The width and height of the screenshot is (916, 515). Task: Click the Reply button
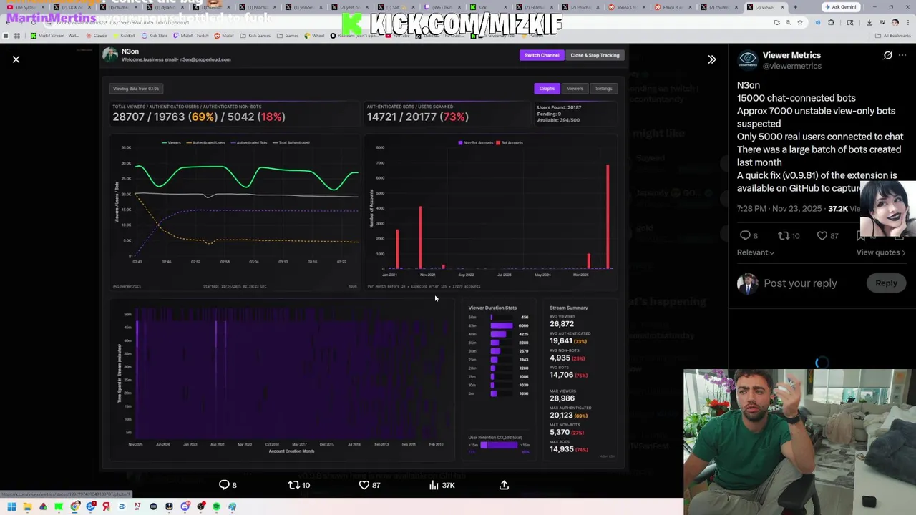coord(886,283)
